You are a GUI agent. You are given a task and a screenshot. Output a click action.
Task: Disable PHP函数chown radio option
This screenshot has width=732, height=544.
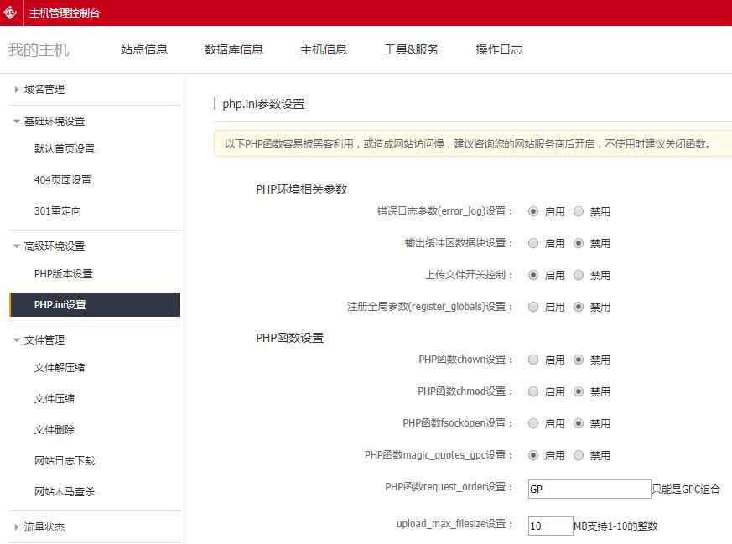click(579, 360)
